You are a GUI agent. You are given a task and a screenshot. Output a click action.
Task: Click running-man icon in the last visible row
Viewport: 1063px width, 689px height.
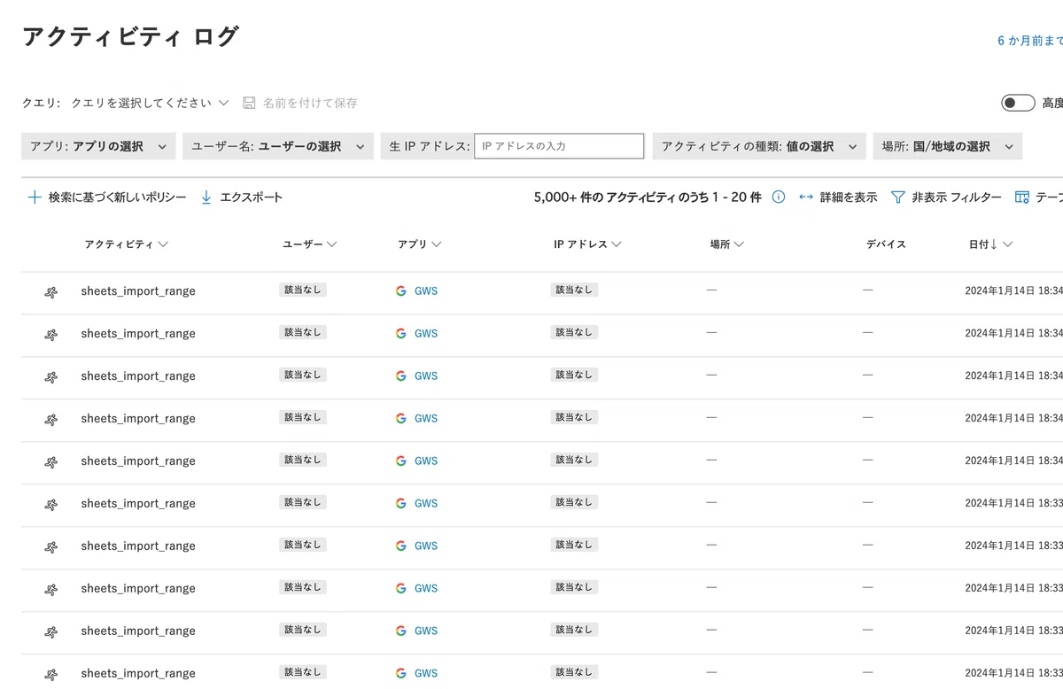point(51,675)
